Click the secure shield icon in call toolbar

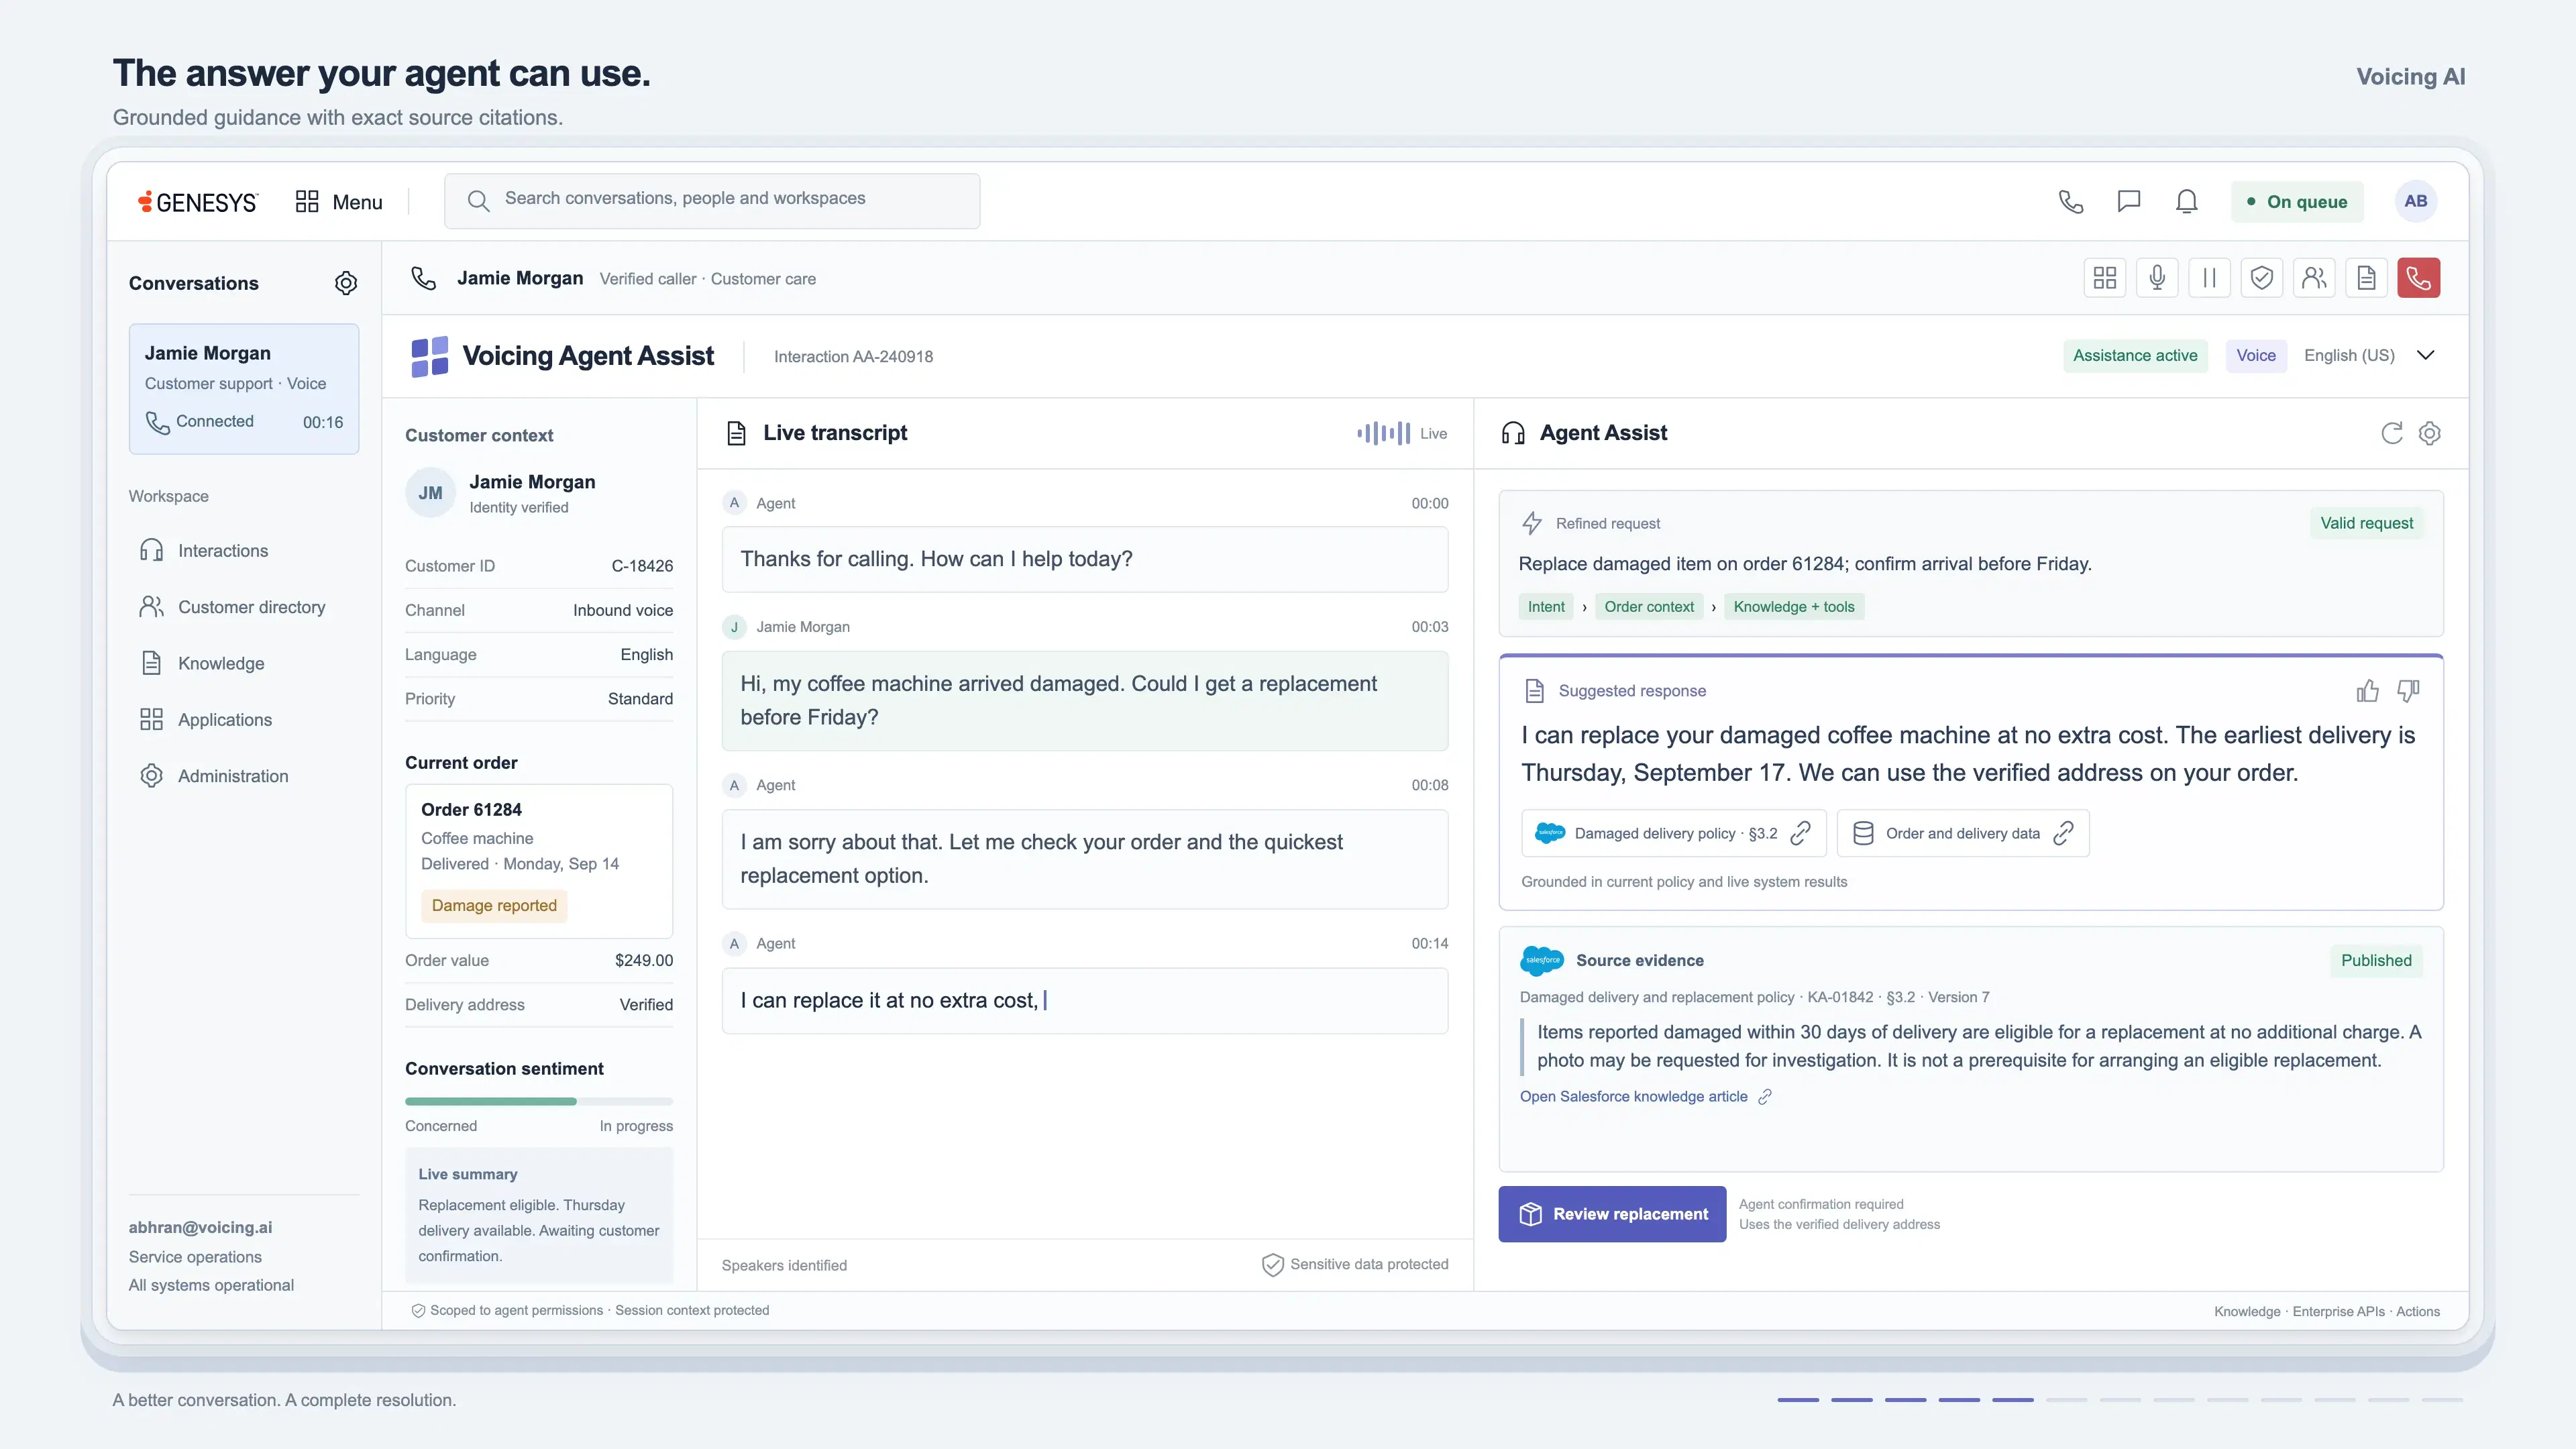tap(2262, 278)
